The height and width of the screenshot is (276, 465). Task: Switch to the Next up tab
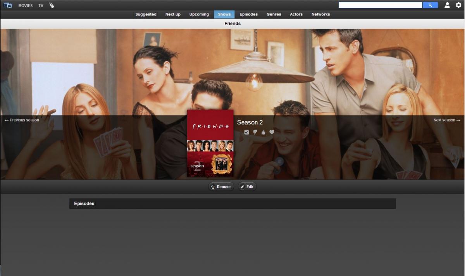(x=173, y=14)
